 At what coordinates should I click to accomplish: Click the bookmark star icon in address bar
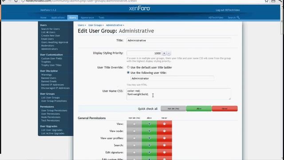pyautogui.click(x=266, y=1)
